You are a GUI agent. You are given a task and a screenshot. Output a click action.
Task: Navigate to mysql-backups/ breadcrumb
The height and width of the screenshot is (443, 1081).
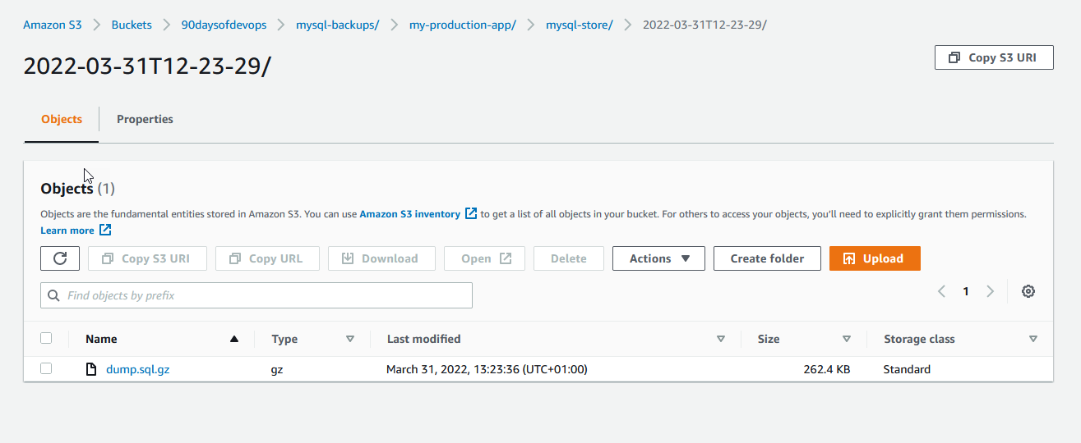pos(337,25)
